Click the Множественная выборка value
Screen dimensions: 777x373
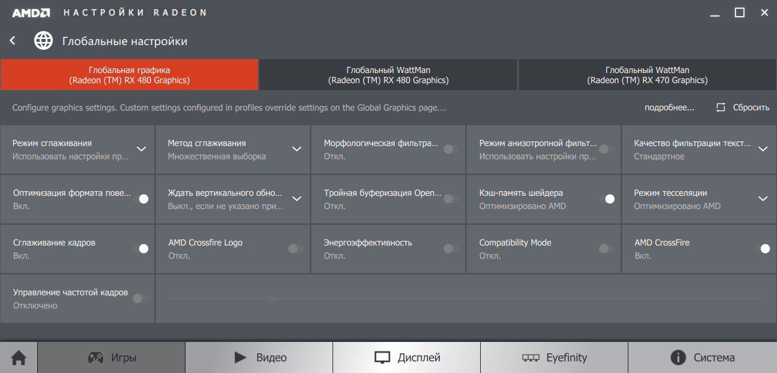click(x=217, y=156)
